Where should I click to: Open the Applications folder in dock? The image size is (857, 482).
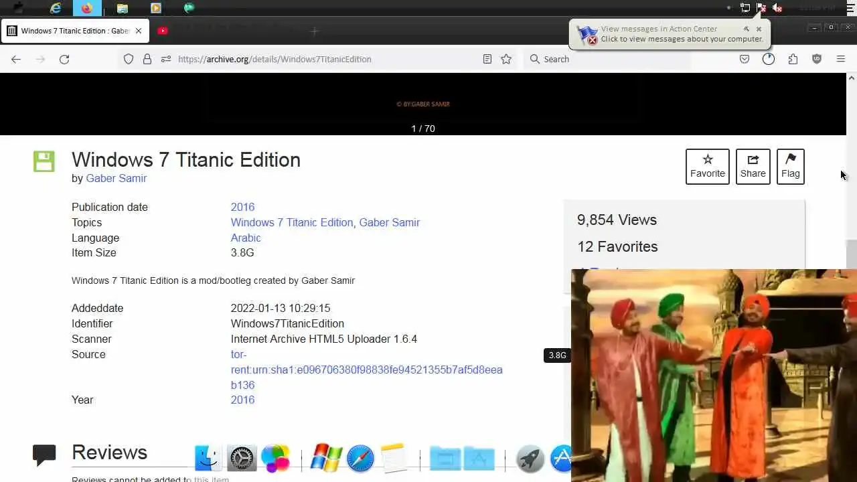pos(479,459)
